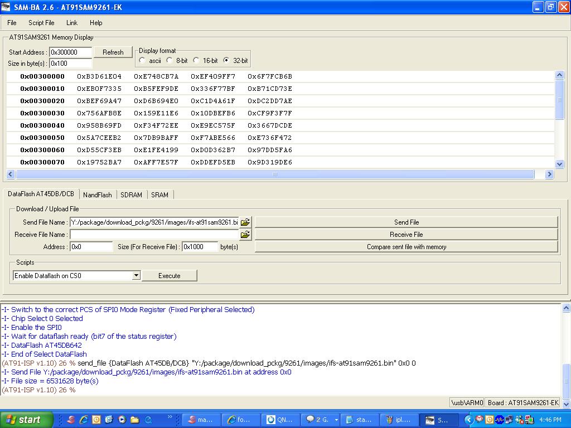
Task: Show hidden system tray icons
Action: (x=469, y=420)
